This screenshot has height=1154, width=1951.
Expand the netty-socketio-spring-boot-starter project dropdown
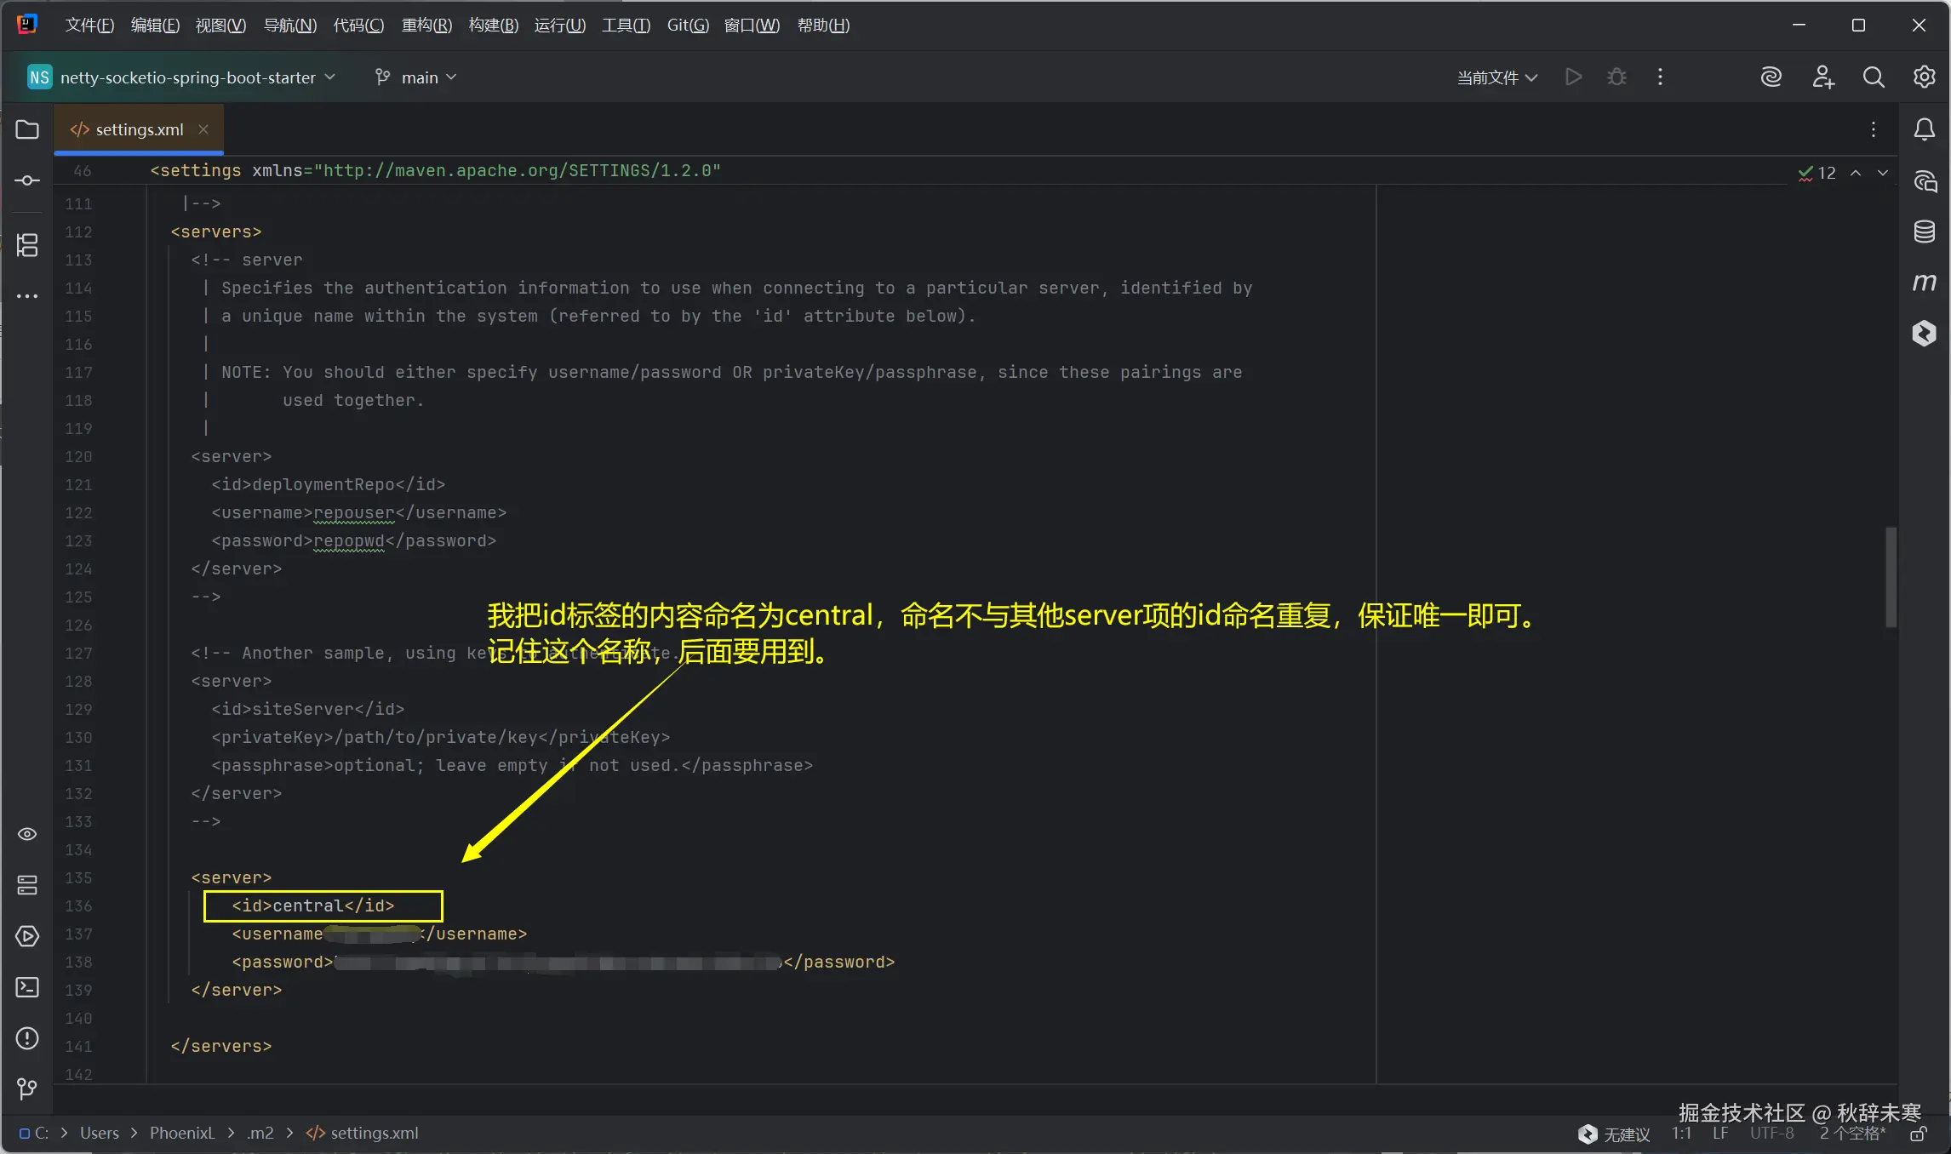187,77
